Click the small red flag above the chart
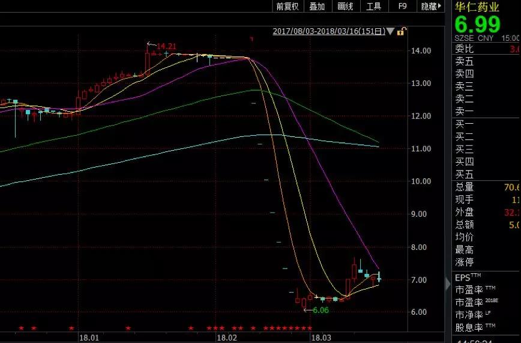This screenshot has width=521, height=343. tap(251, 39)
